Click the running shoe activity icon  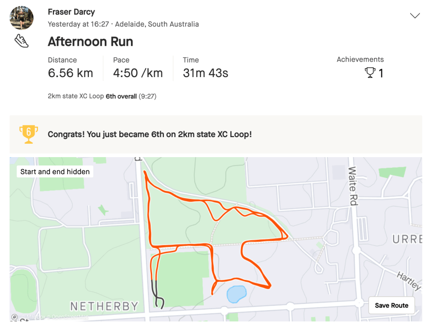click(x=21, y=41)
